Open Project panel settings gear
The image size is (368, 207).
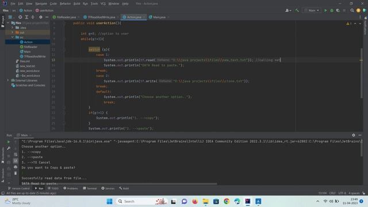[x=41, y=17]
